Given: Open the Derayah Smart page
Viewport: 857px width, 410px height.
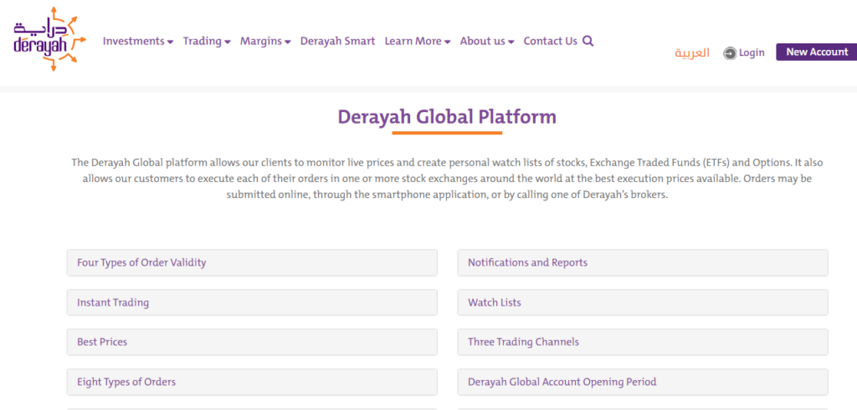Looking at the screenshot, I should pyautogui.click(x=338, y=41).
